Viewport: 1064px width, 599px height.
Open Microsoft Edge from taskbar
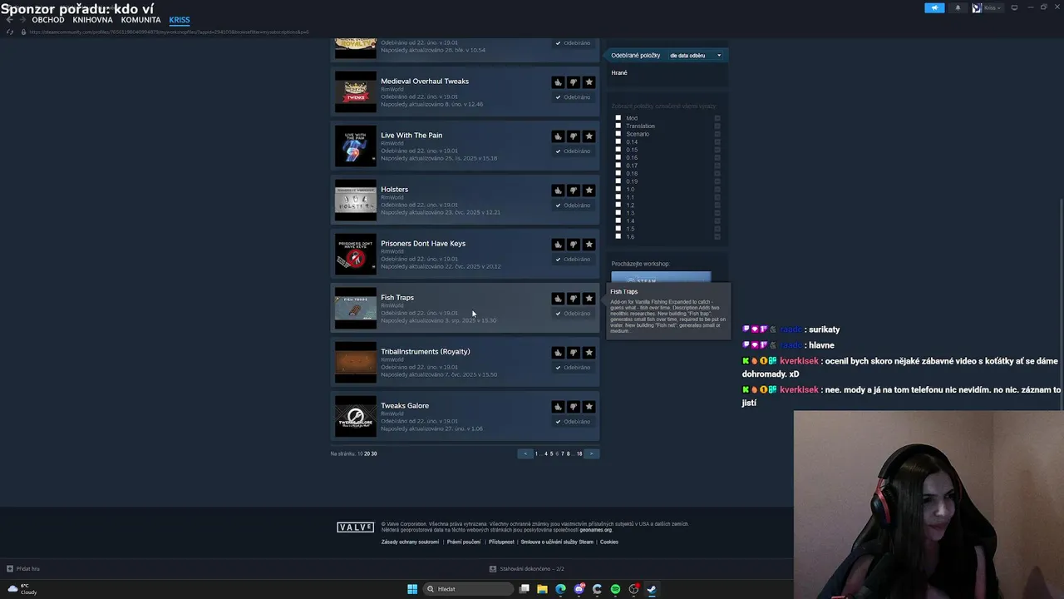pos(560,589)
